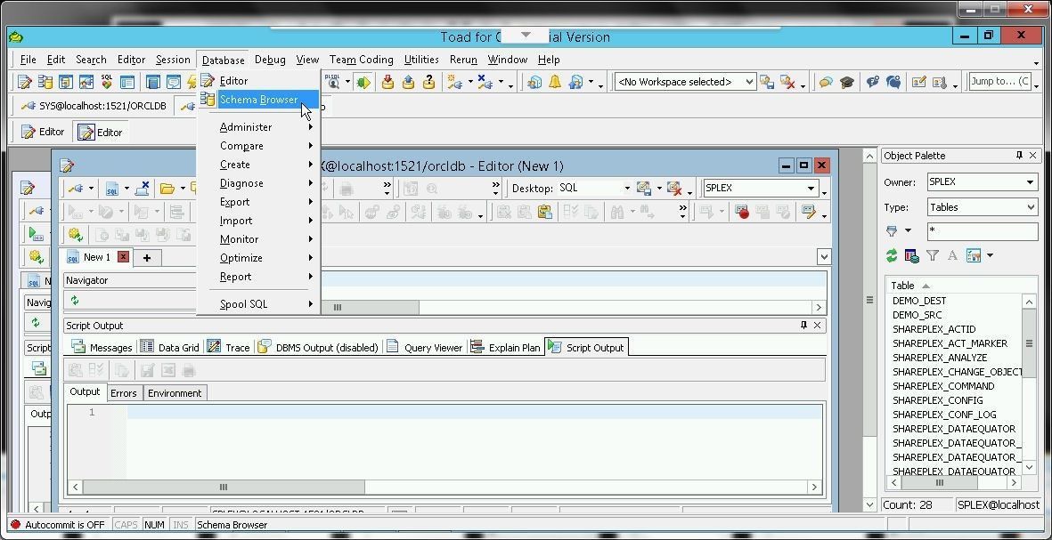Click the SQL tuning toolbar icon
This screenshot has height=540, width=1052.
click(x=107, y=82)
